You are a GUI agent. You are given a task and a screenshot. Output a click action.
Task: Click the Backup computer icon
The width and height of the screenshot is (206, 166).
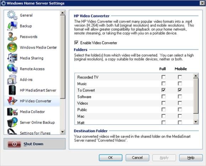12,26
